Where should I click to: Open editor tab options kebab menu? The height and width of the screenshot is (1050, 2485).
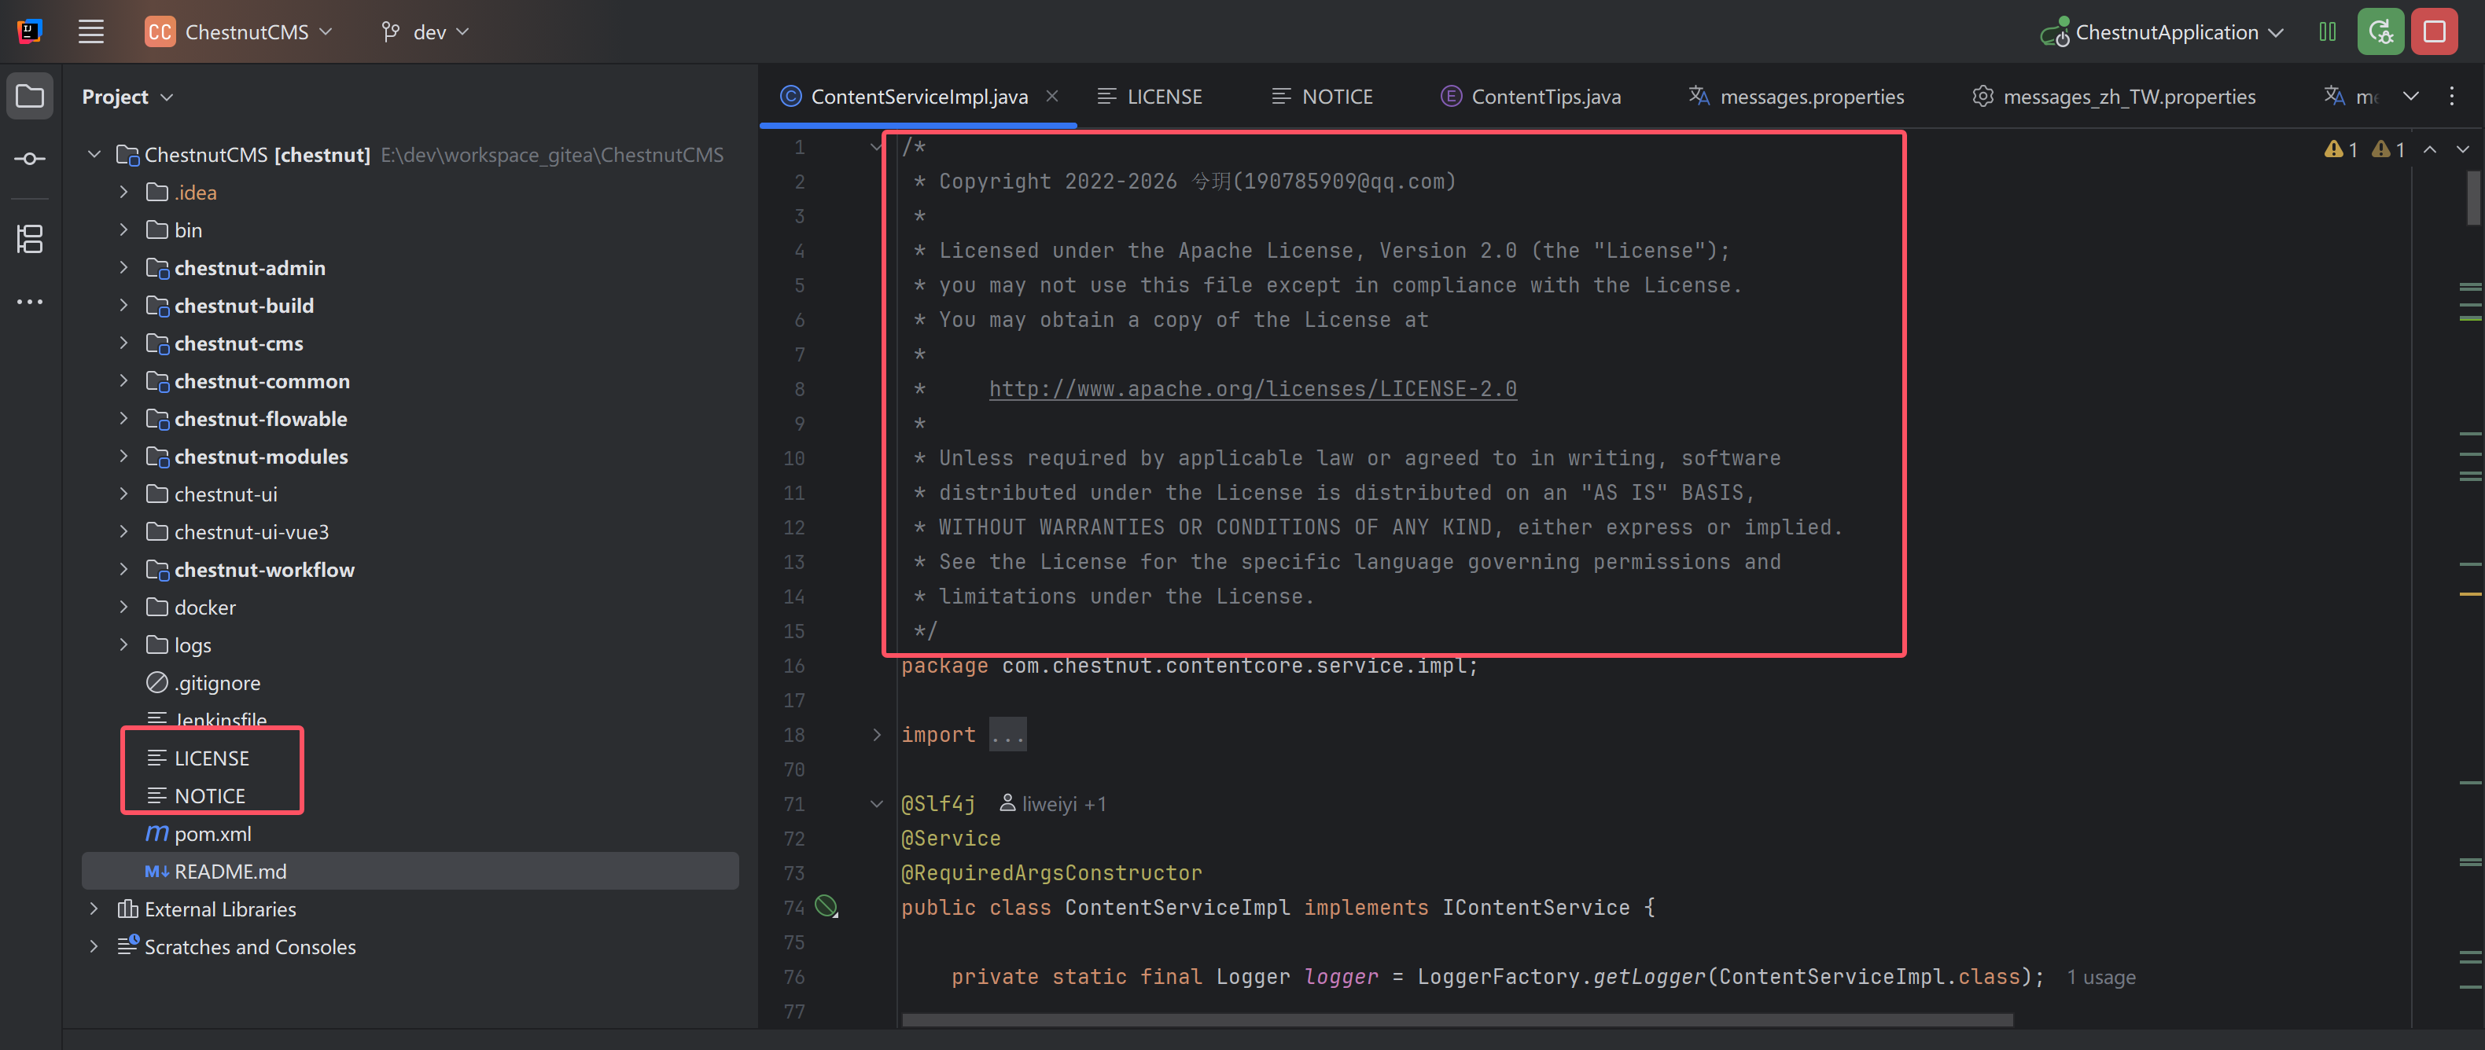click(x=2451, y=97)
